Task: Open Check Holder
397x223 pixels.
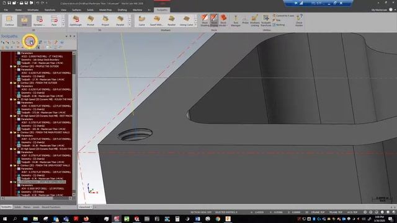Action: point(299,20)
